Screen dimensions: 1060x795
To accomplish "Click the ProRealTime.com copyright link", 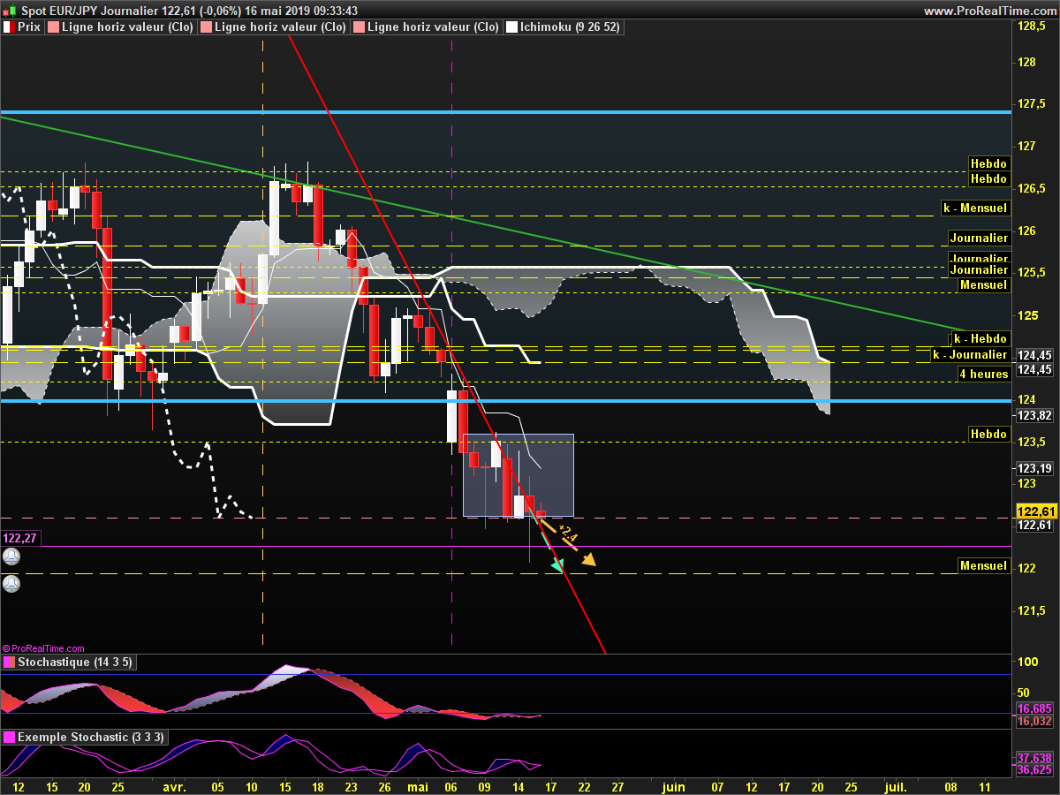I will pyautogui.click(x=43, y=648).
